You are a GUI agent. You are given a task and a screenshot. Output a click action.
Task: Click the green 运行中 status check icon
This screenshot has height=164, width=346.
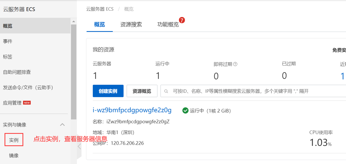tap(185, 110)
